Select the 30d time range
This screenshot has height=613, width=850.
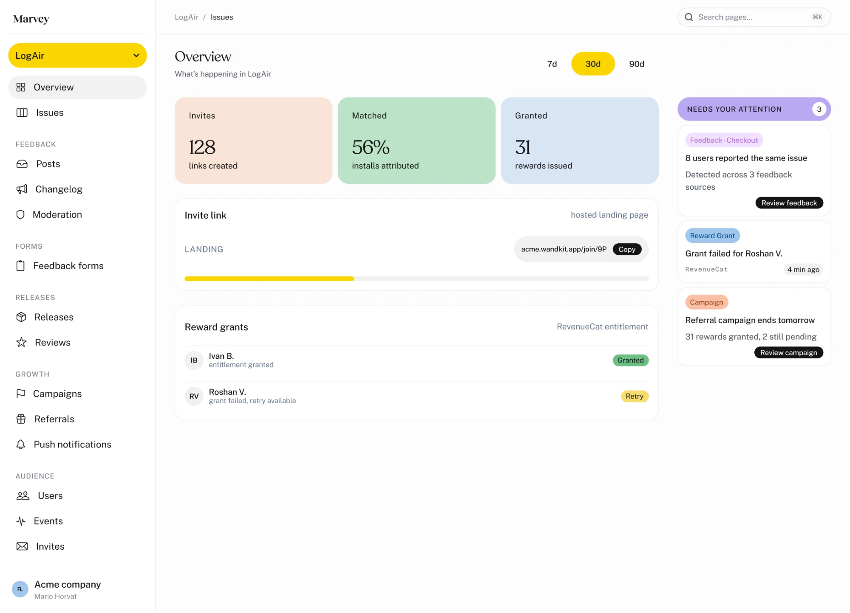593,64
